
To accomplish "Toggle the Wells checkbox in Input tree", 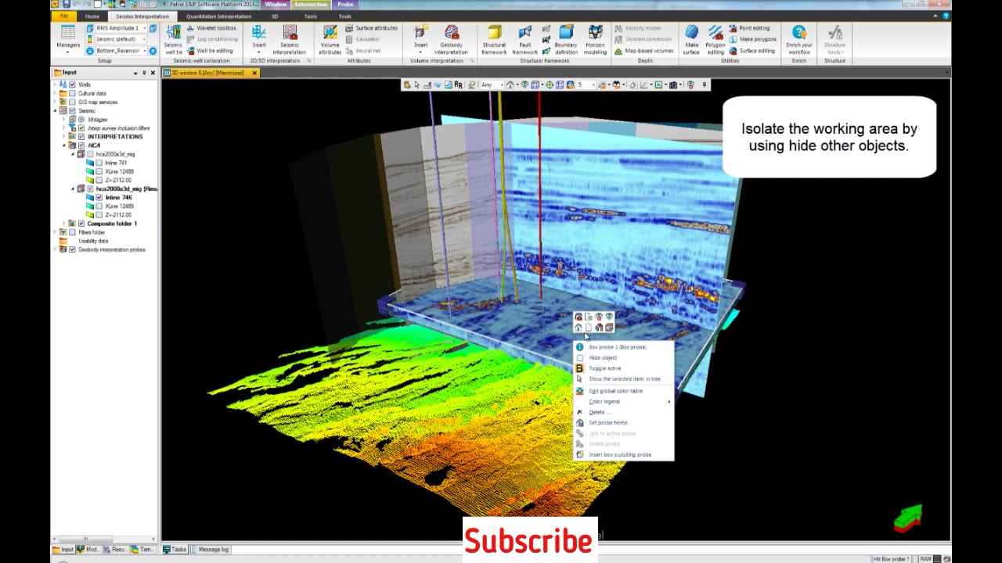I will click(73, 84).
